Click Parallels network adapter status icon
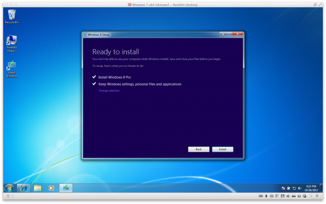 [x=277, y=196]
